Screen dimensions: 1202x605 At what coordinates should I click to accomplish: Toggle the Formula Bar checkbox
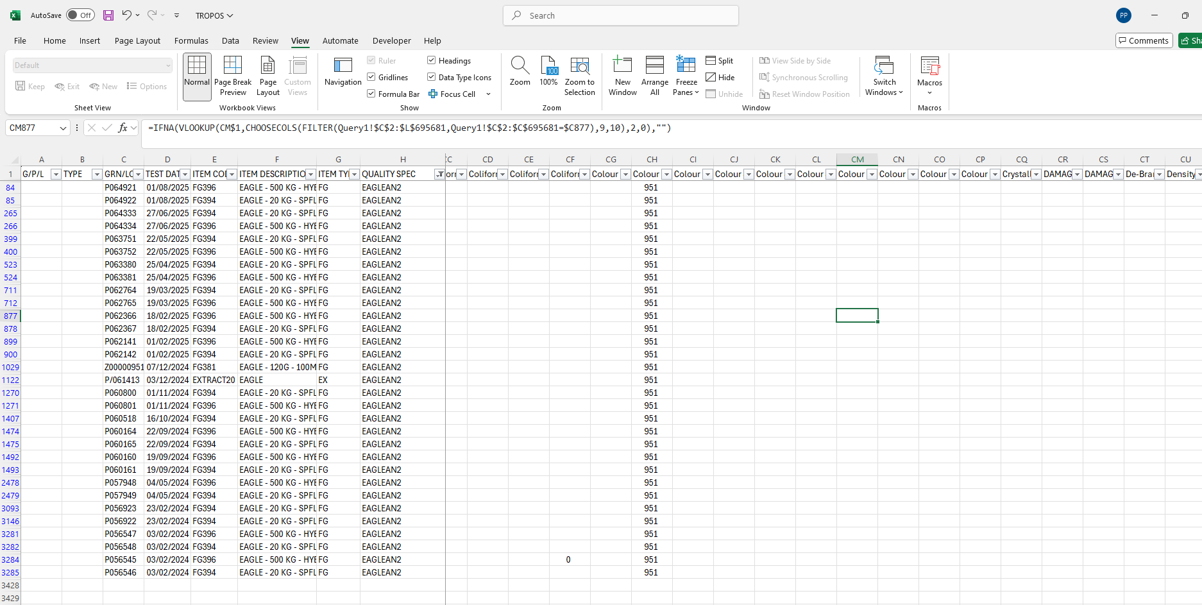(x=371, y=94)
